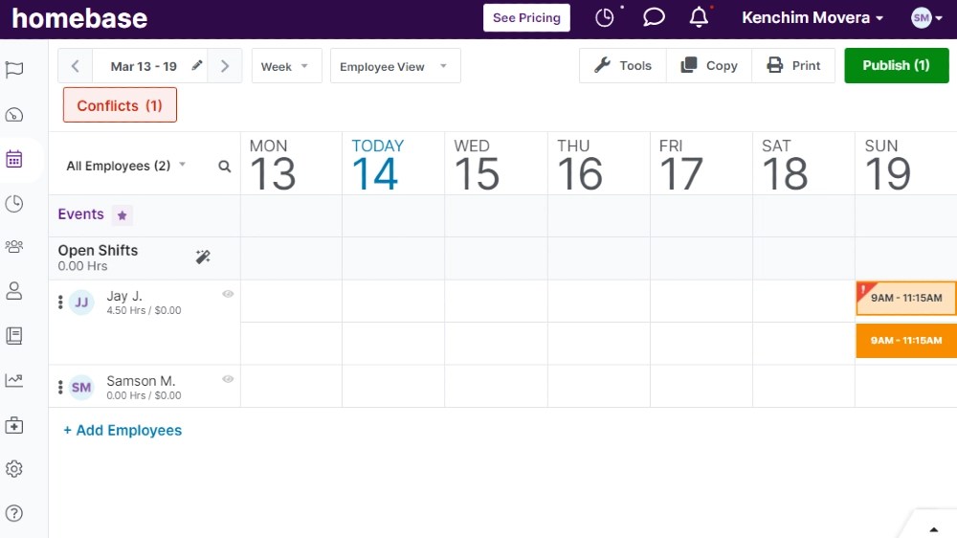Open the conflicting 9AM - 11:15AM shift with flag
Image resolution: width=957 pixels, height=538 pixels.
pyautogui.click(x=906, y=298)
